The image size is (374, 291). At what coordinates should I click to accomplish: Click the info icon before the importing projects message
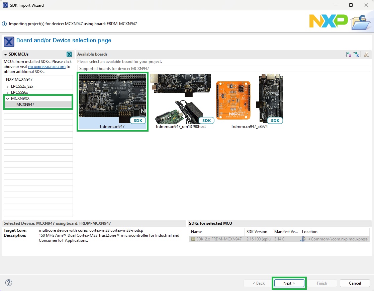point(4,23)
